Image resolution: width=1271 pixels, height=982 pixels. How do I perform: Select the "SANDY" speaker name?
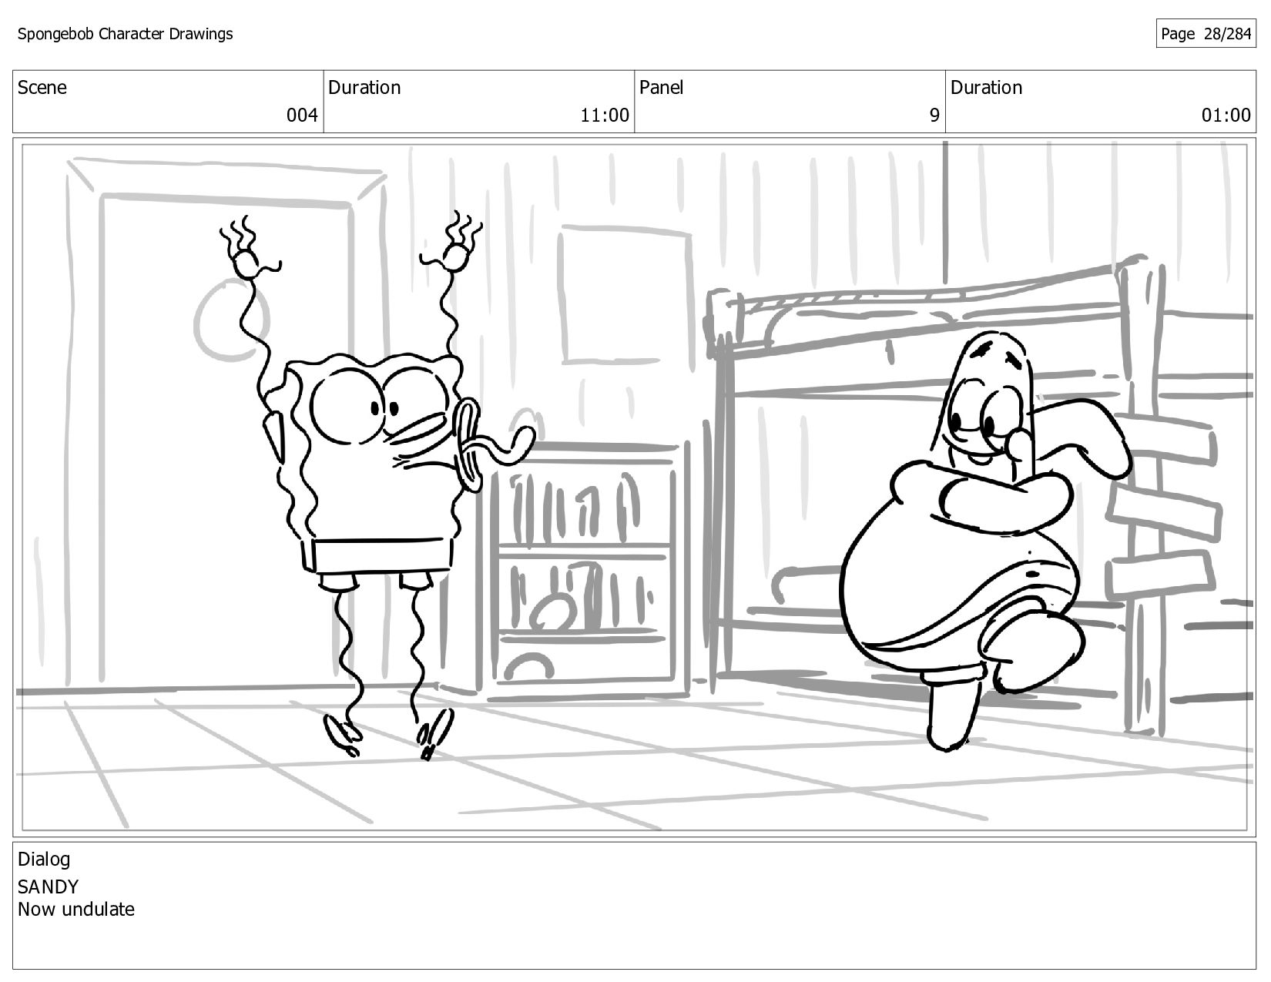pos(48,886)
